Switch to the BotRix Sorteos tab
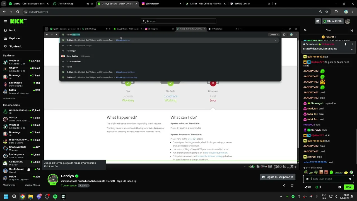The image size is (357, 201). (250, 4)
